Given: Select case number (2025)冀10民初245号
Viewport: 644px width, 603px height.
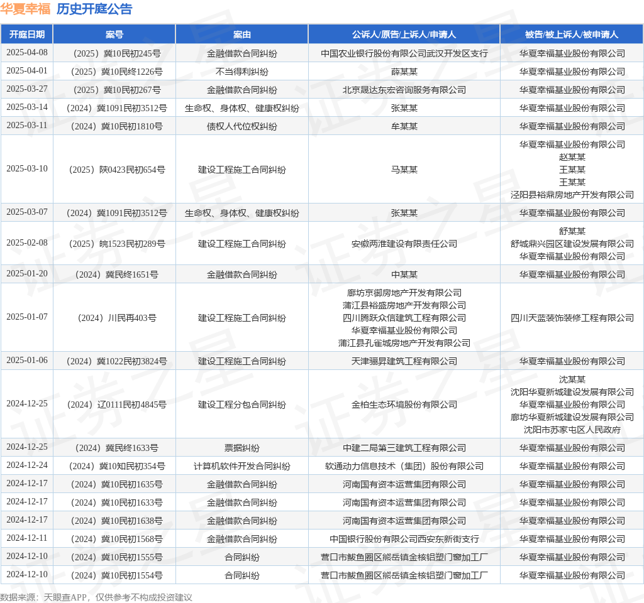Looking at the screenshot, I should 114,53.
